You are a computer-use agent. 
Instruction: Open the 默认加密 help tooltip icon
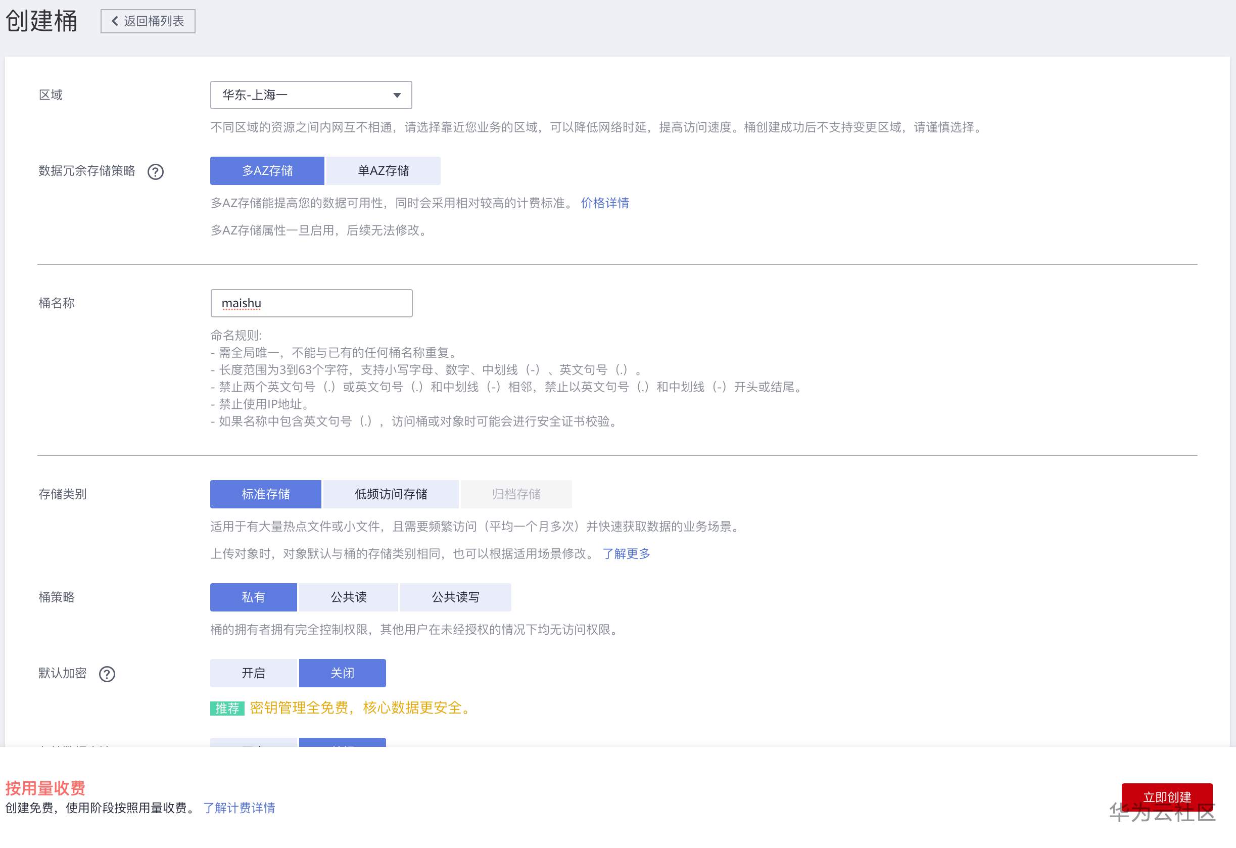(x=107, y=674)
